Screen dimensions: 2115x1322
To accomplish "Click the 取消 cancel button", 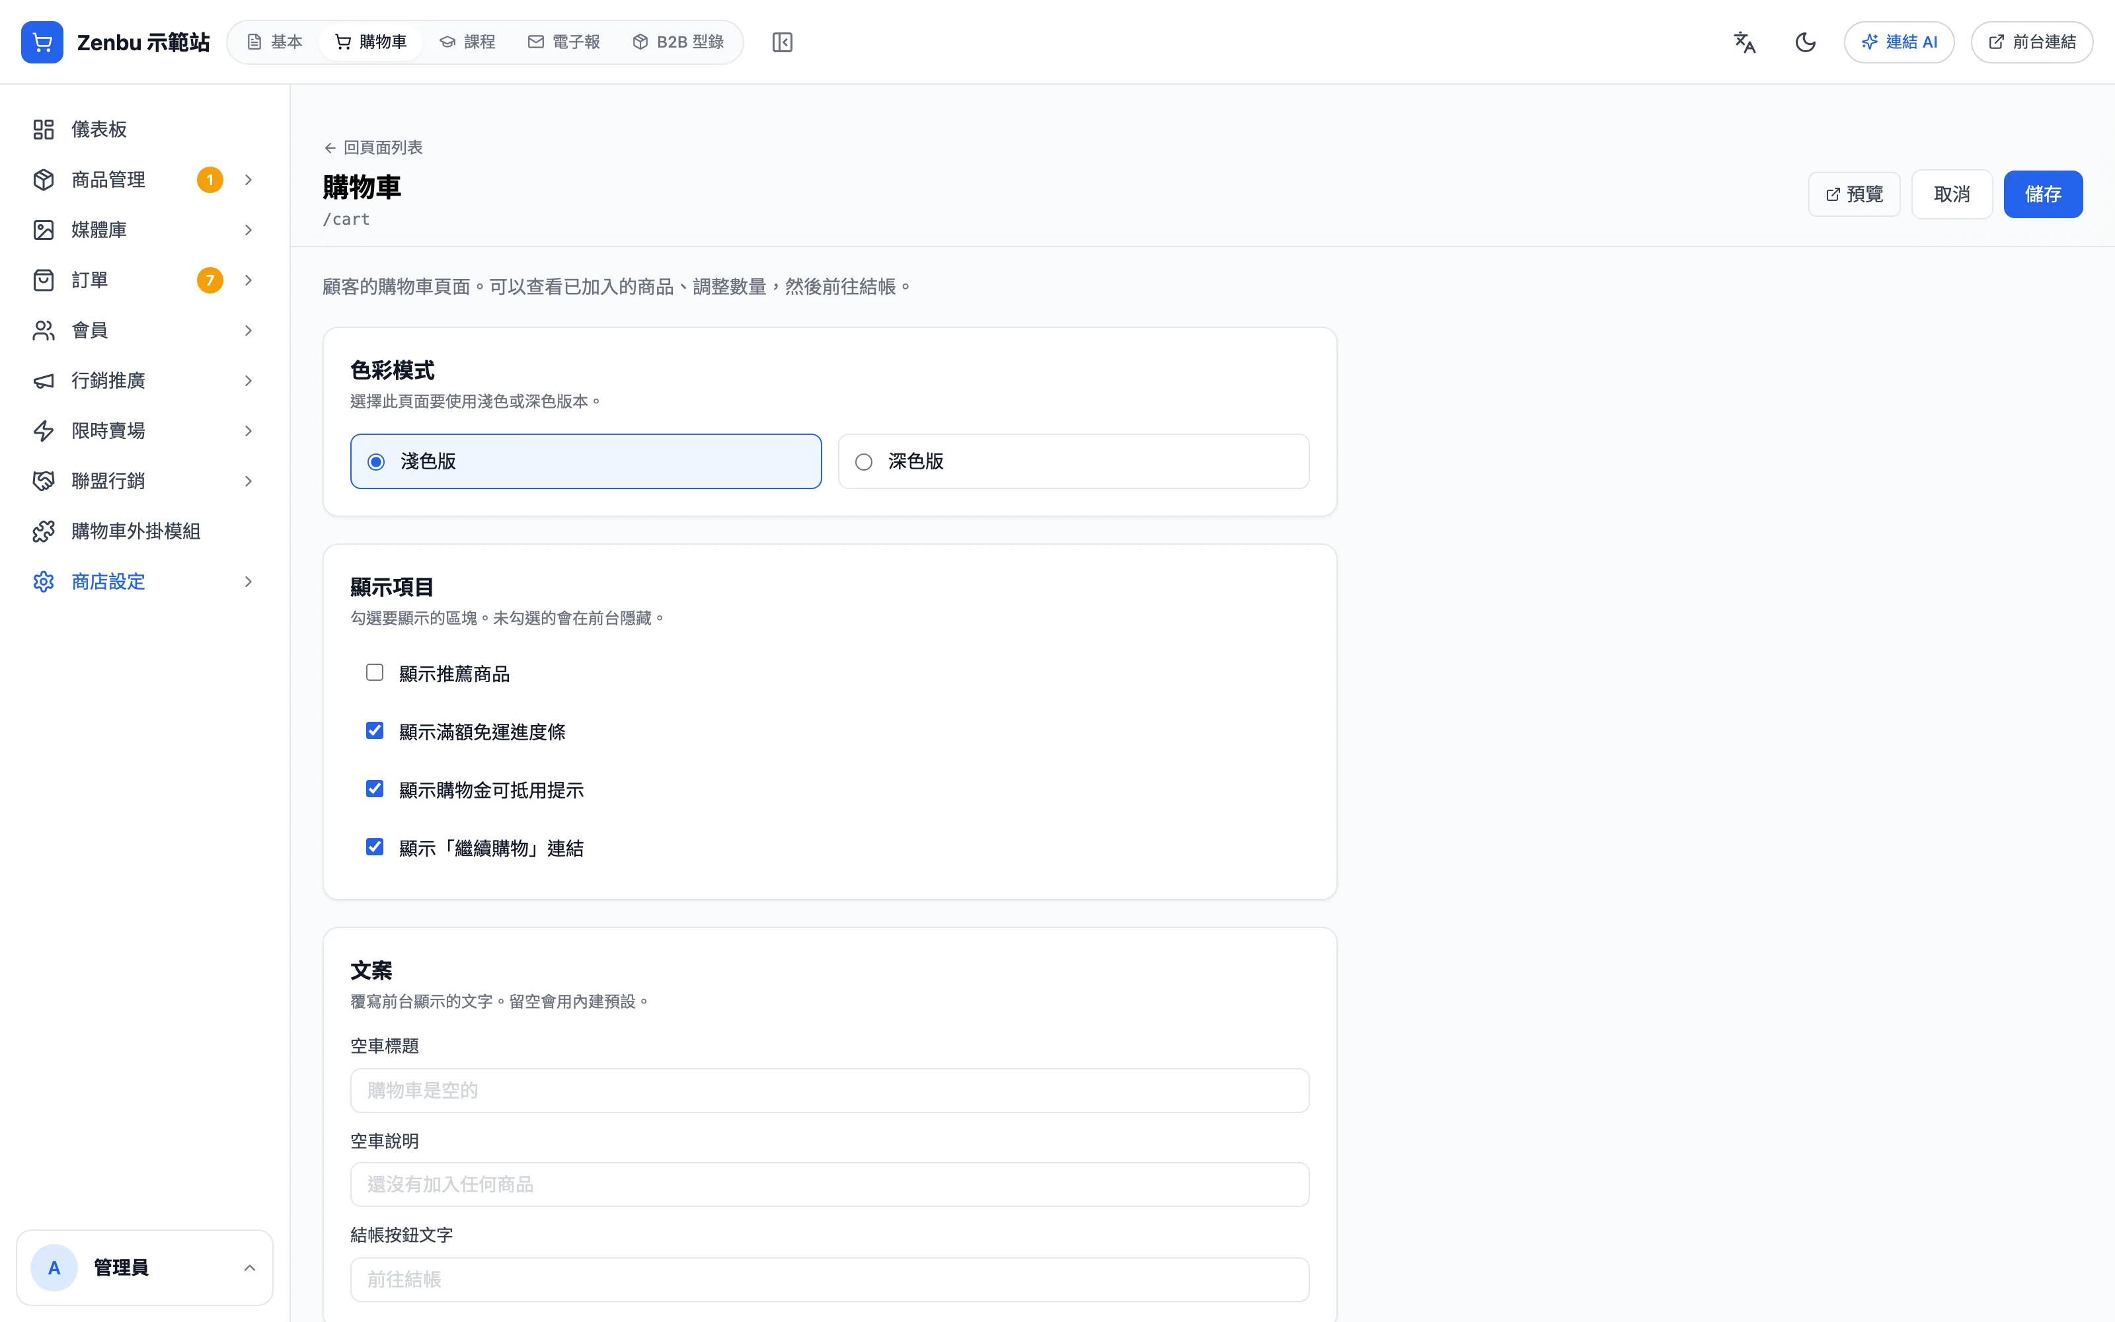I will click(x=1952, y=194).
